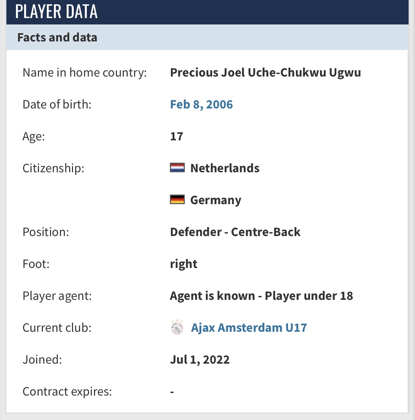The width and height of the screenshot is (415, 420).
Task: Click the Name in home country label
Action: [85, 73]
